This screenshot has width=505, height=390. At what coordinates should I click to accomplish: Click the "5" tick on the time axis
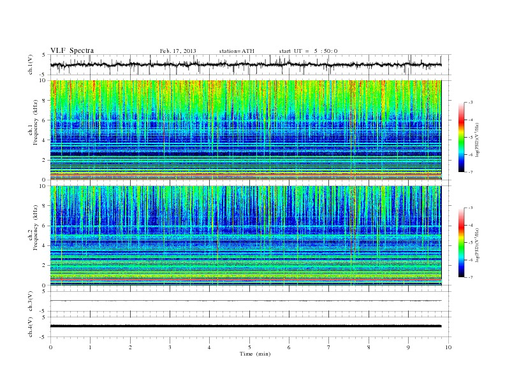[x=249, y=347]
